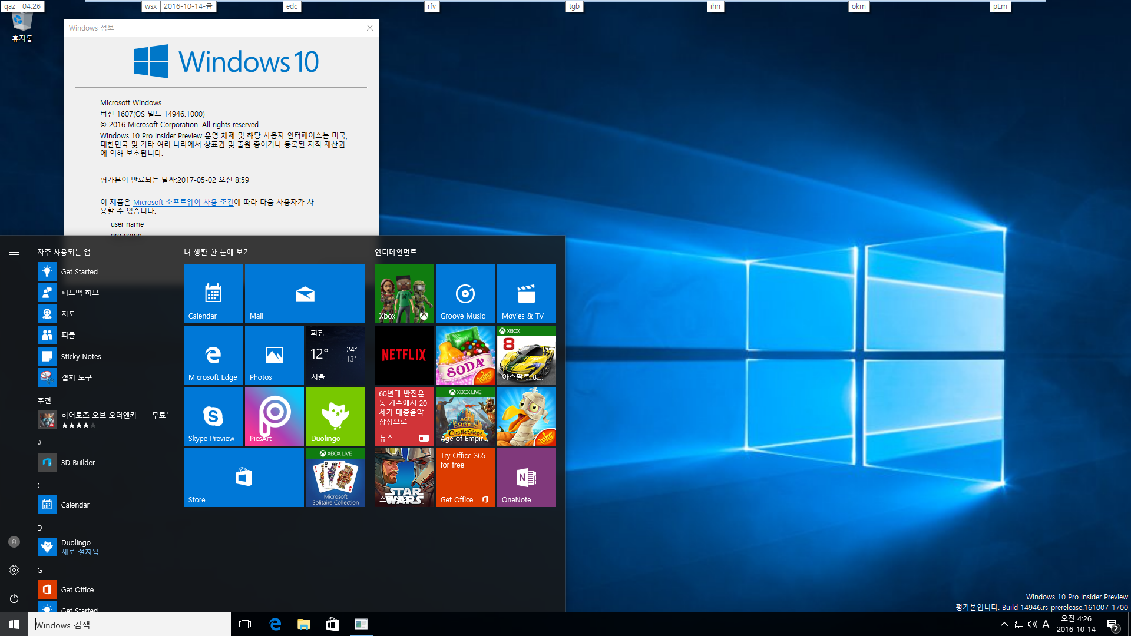
Task: Click the 내 생활 한 눈에 보기 group title
Action: click(217, 252)
